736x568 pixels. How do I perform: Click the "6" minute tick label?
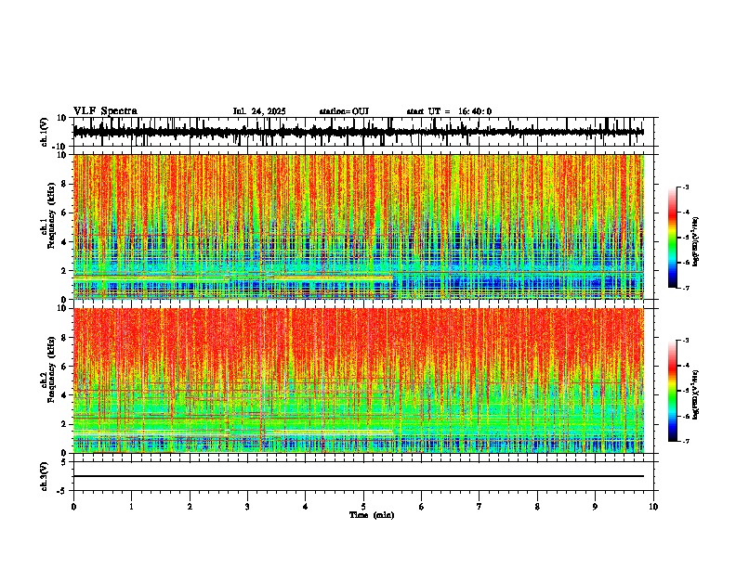coord(422,507)
